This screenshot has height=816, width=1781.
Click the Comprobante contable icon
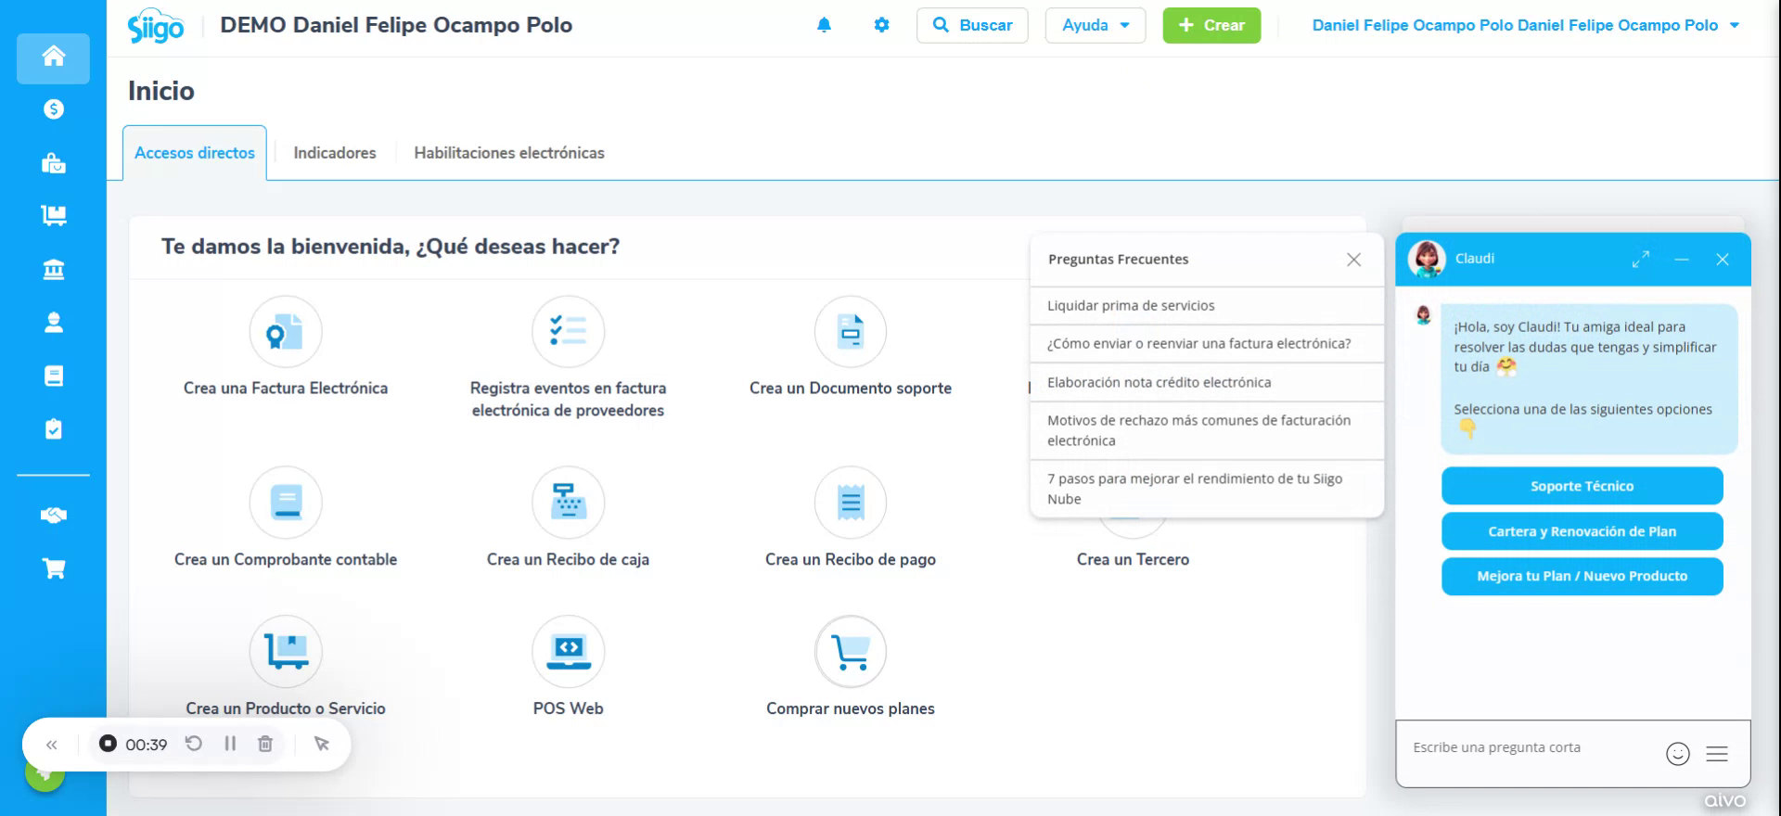point(286,503)
